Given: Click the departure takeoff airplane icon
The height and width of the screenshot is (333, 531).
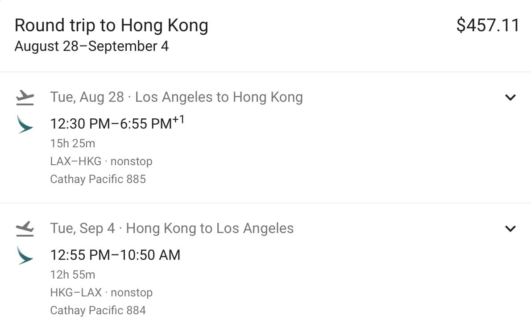Looking at the screenshot, I should coord(25,97).
